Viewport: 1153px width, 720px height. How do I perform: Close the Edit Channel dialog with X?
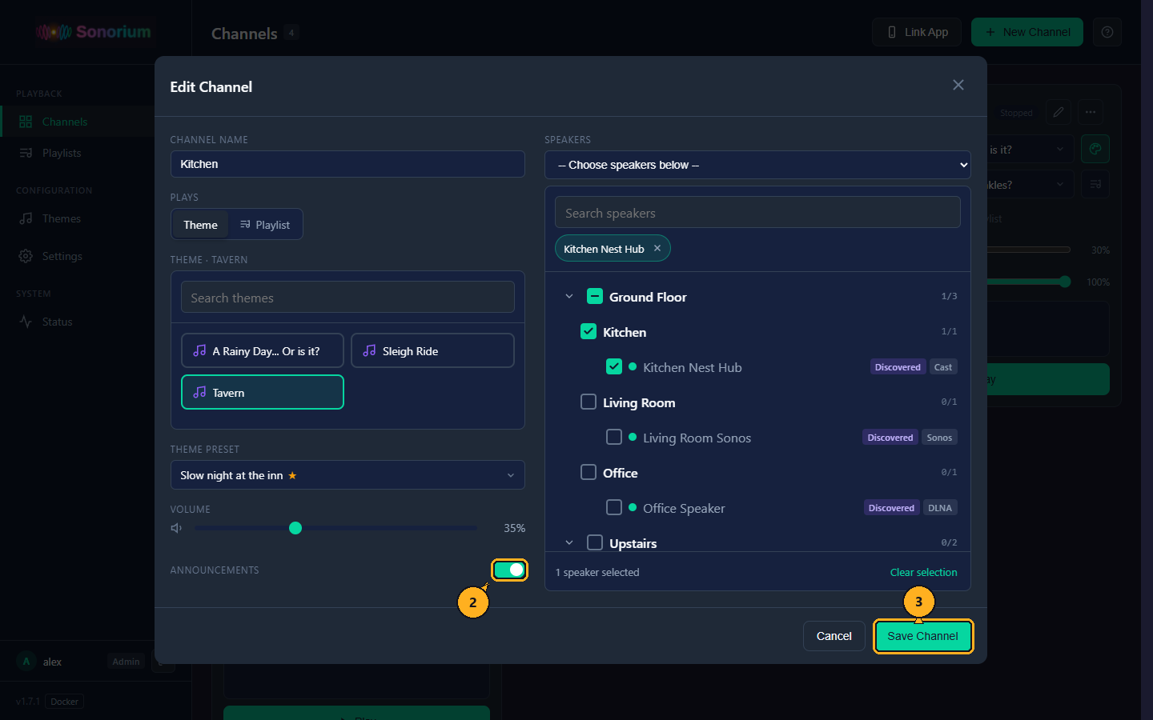(958, 85)
